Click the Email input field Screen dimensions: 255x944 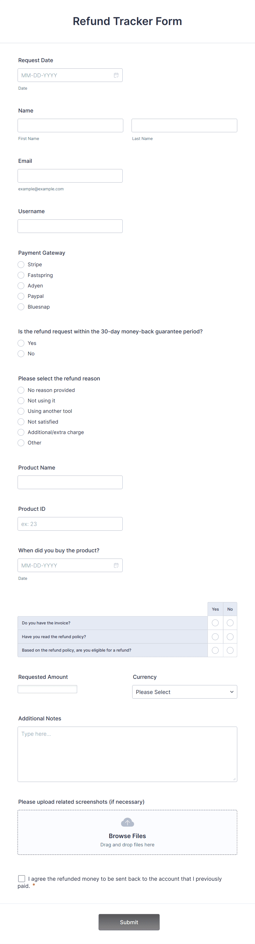(70, 175)
